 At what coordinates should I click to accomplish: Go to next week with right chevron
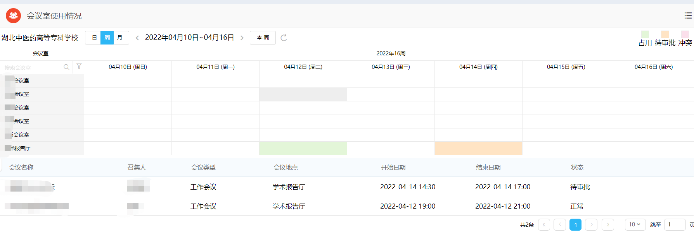242,38
